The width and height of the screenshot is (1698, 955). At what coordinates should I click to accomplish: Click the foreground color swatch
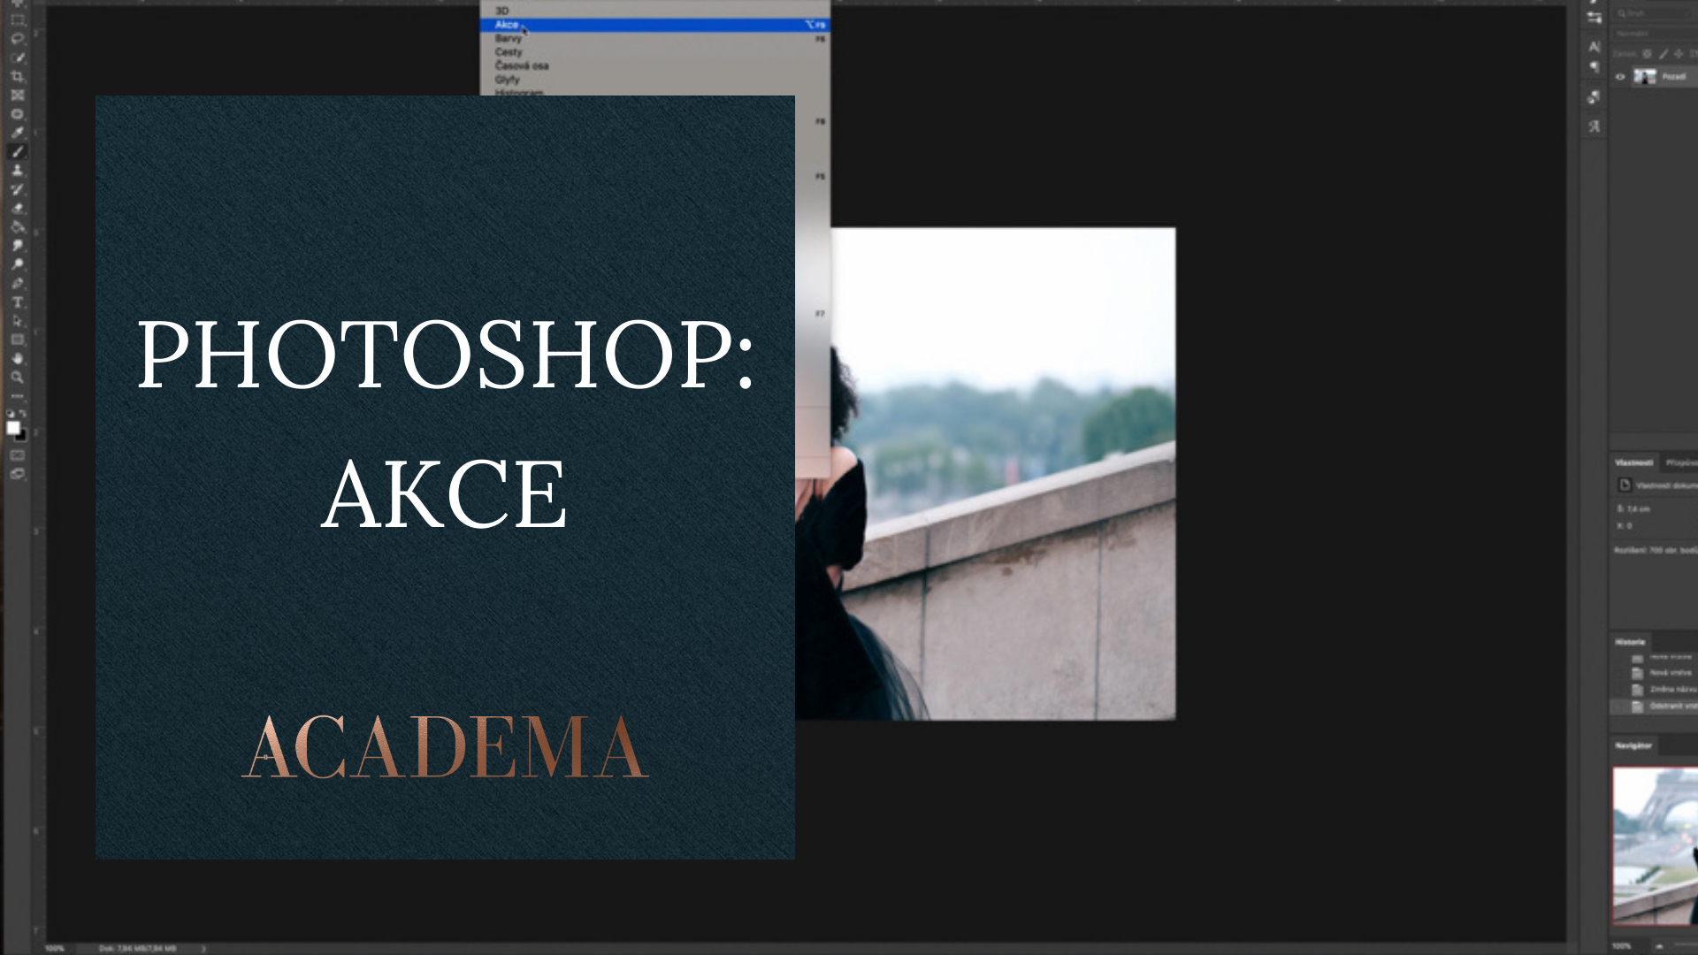point(12,428)
